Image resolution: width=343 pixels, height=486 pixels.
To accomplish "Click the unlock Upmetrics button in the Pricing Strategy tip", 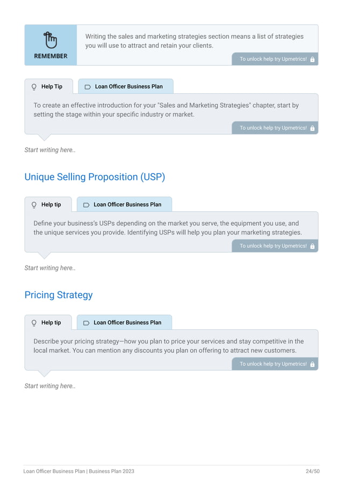I will 275,364.
